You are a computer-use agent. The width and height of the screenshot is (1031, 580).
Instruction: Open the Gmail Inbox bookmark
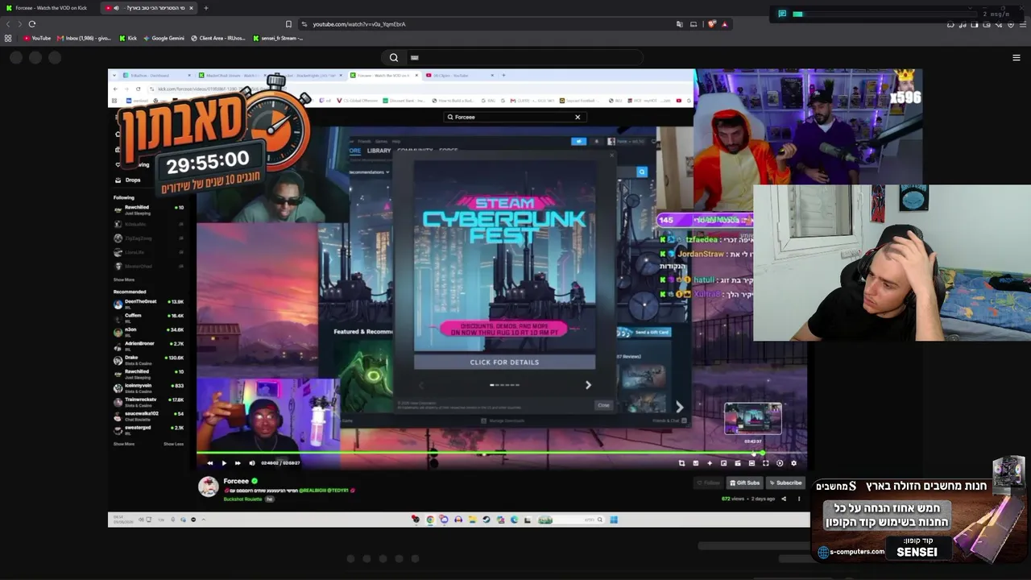click(x=85, y=38)
